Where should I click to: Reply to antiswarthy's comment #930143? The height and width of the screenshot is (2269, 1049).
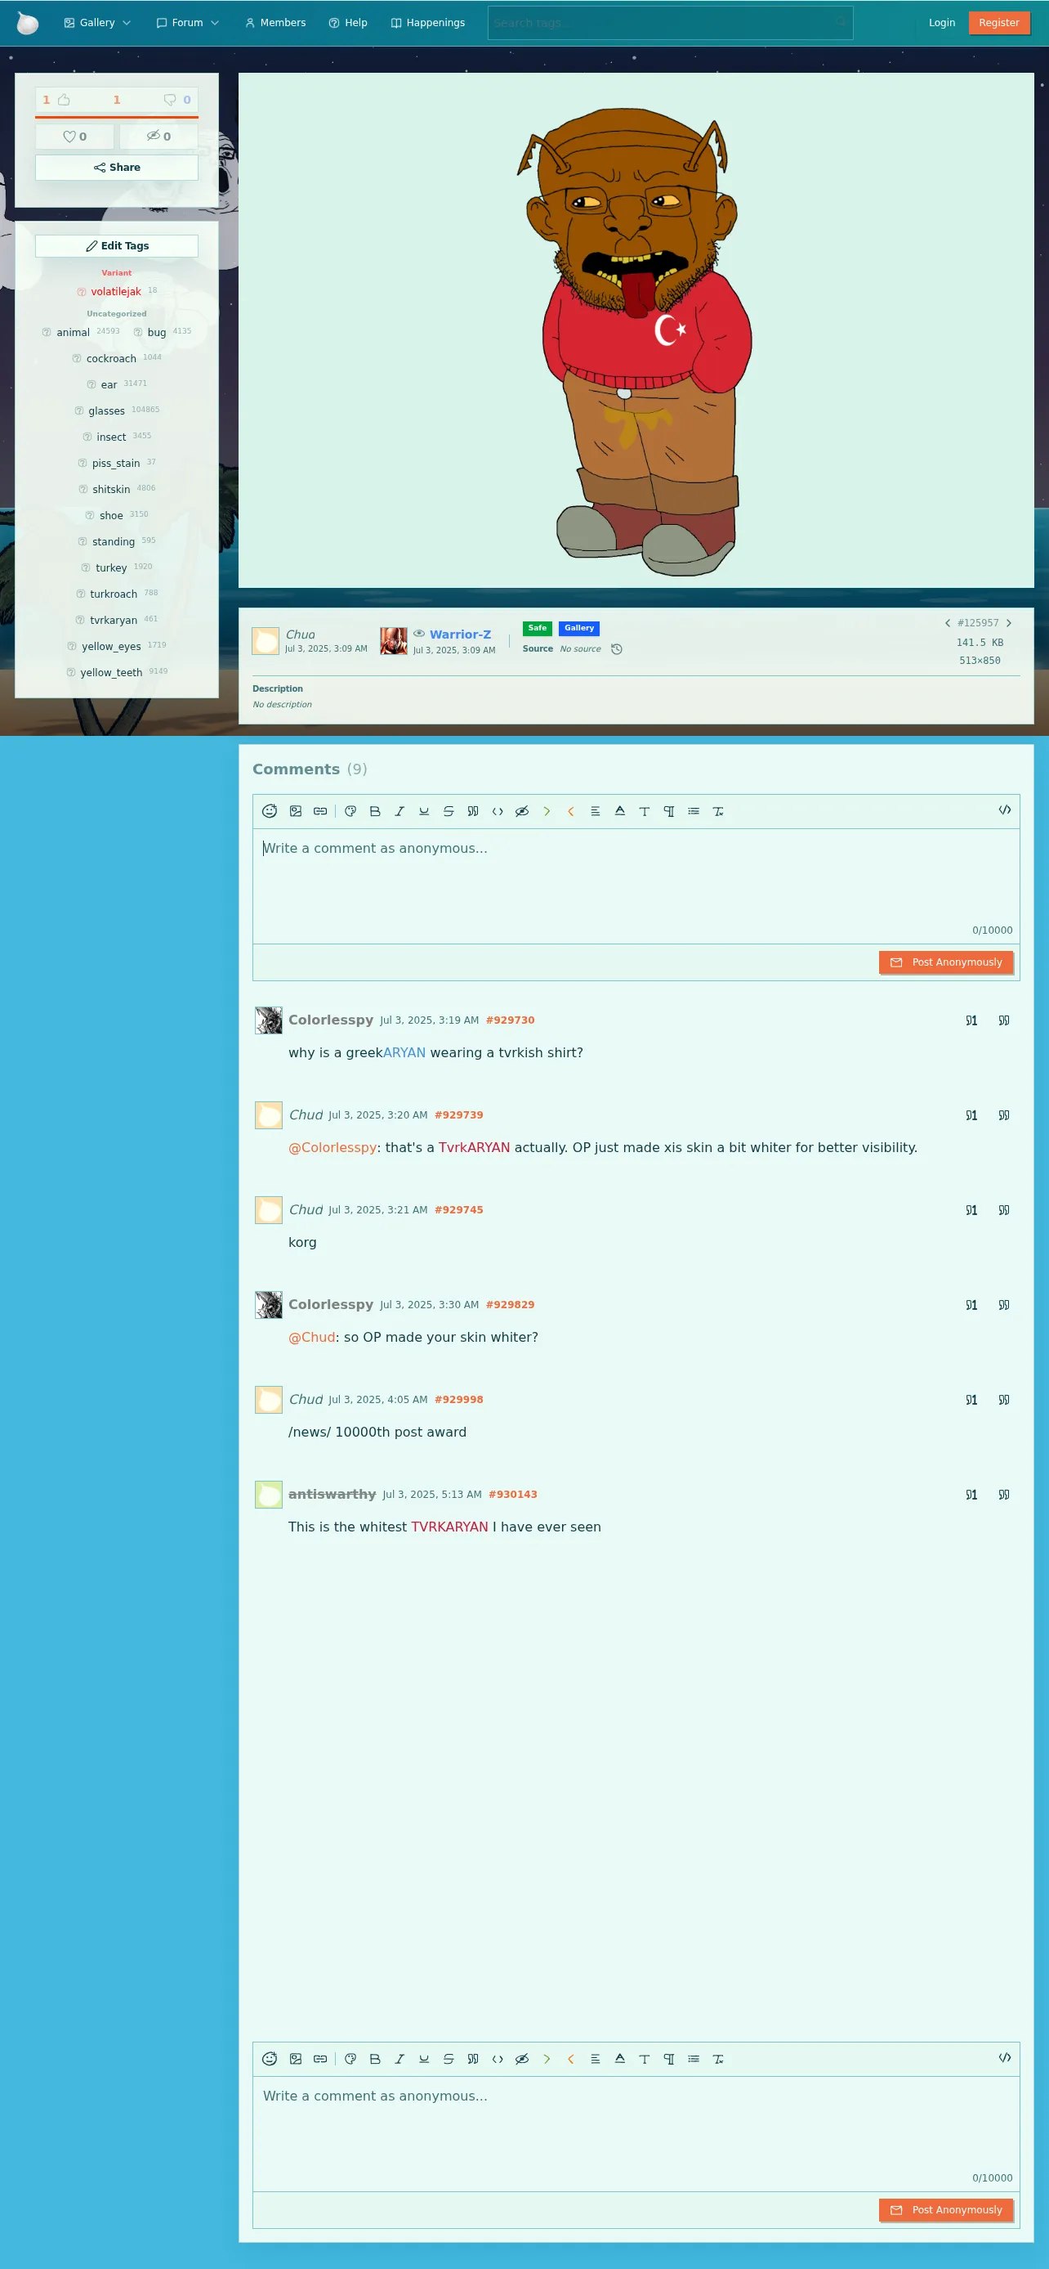[x=971, y=1495]
